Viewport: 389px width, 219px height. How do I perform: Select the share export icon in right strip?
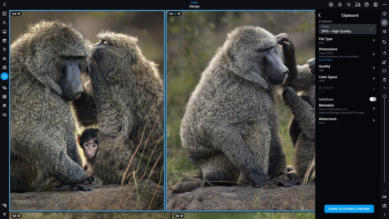tap(384, 23)
